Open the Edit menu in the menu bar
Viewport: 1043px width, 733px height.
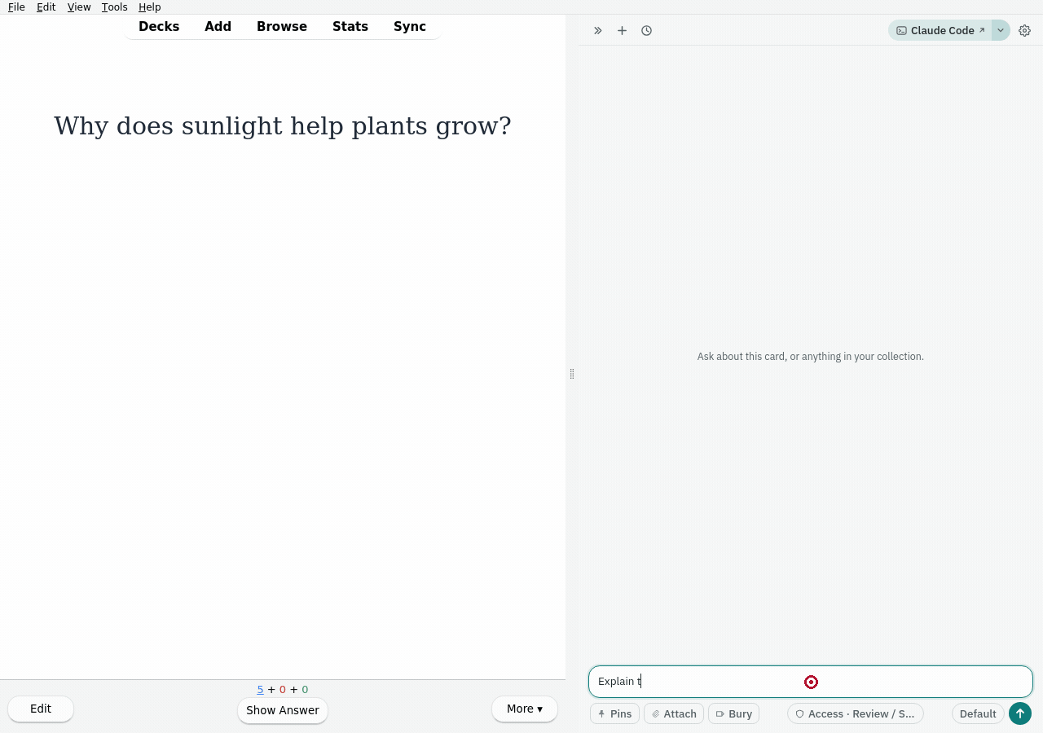(x=46, y=7)
